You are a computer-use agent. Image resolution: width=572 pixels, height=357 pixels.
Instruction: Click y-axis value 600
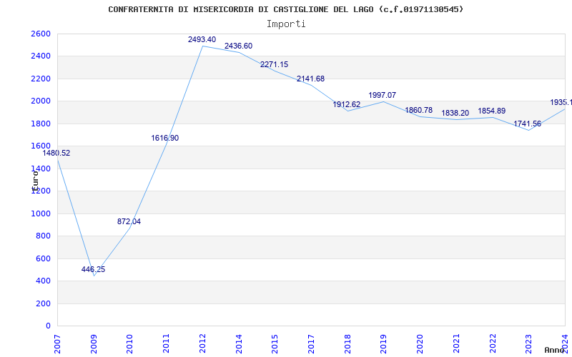44,258
